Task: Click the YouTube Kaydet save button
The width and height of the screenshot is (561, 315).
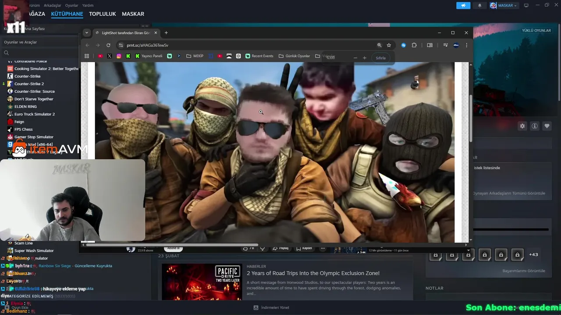Action: [x=304, y=248]
